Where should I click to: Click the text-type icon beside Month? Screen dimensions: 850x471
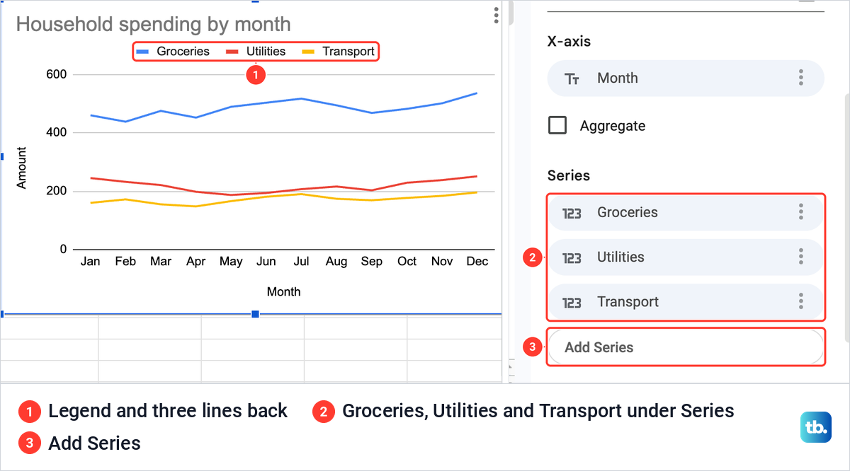click(x=572, y=78)
